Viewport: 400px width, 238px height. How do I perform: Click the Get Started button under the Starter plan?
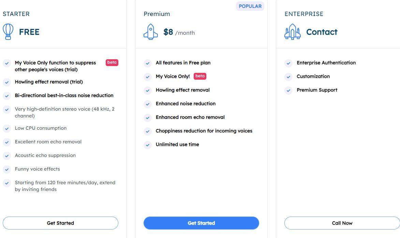pos(60,223)
